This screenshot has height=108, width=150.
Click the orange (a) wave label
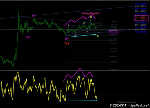pyautogui.click(x=67, y=43)
